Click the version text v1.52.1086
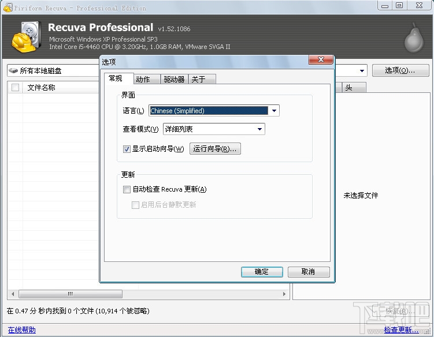434x337 pixels. click(174, 29)
